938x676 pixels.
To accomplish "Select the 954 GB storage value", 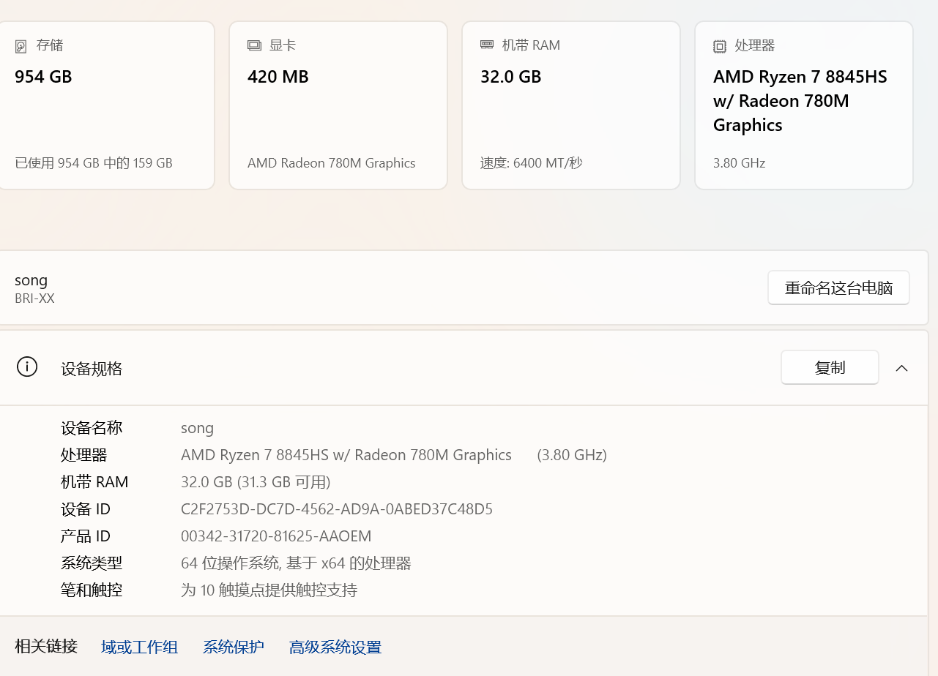I will 43,77.
